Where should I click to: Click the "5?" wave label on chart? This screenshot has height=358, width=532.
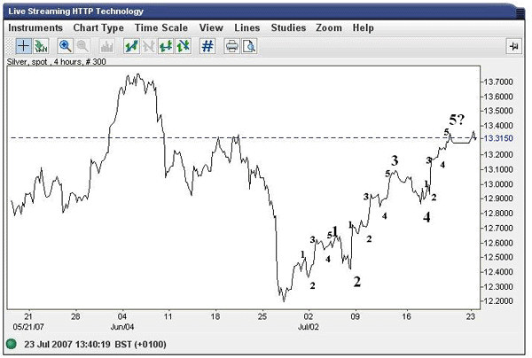tap(456, 120)
